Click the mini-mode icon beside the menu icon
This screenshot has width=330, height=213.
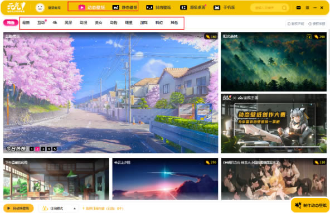click(x=298, y=8)
